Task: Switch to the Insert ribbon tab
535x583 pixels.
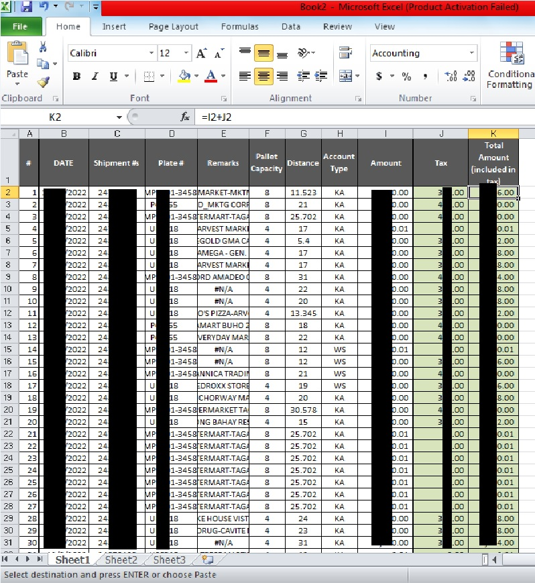Action: point(114,26)
